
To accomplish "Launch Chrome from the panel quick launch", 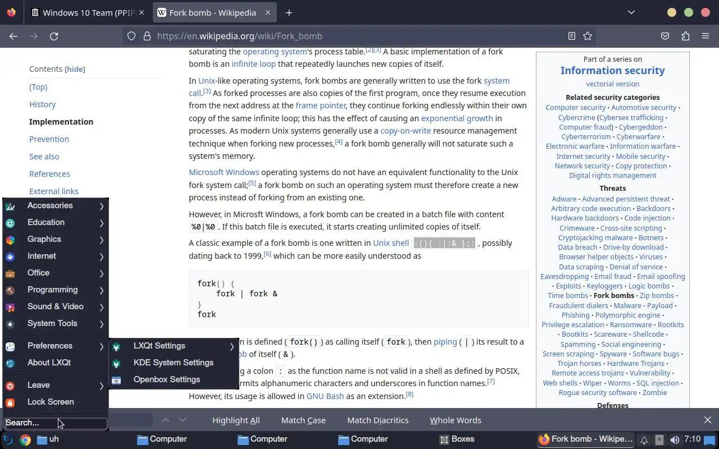I will click(x=25, y=439).
